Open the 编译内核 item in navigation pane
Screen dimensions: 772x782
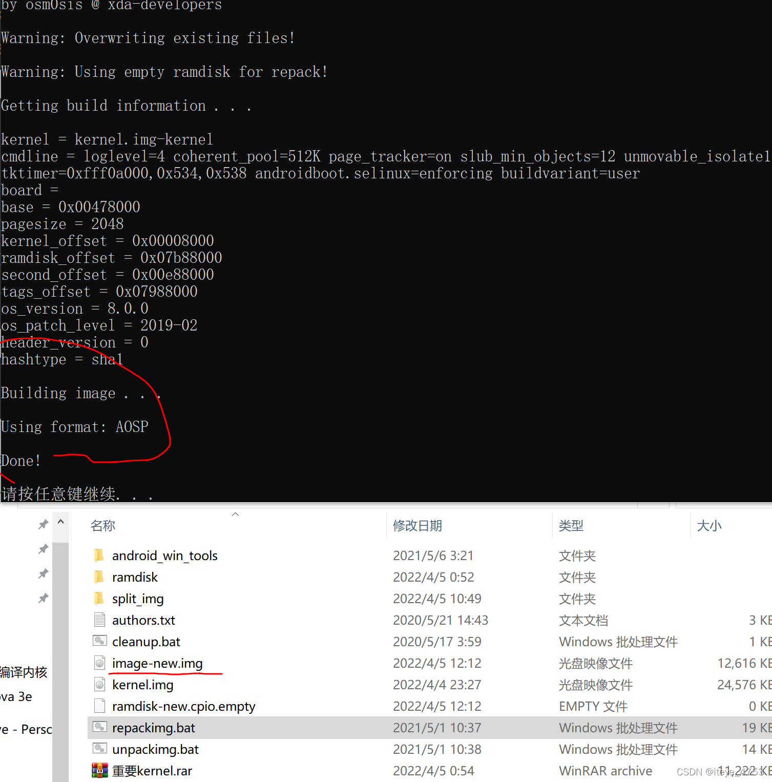coord(24,672)
